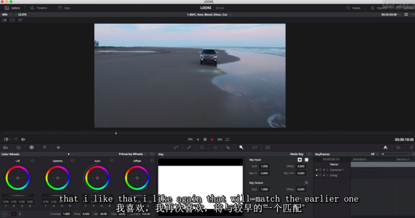Screen dimensions: 415x218
Task: Open the viewer timecode dropdown
Action: [x=391, y=14]
